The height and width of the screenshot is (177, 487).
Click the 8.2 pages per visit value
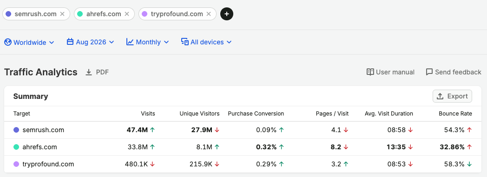(x=336, y=147)
